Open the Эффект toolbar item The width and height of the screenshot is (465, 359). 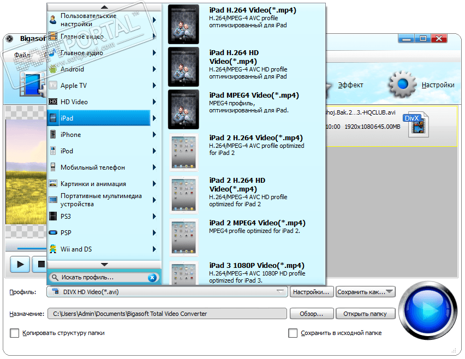[350, 85]
